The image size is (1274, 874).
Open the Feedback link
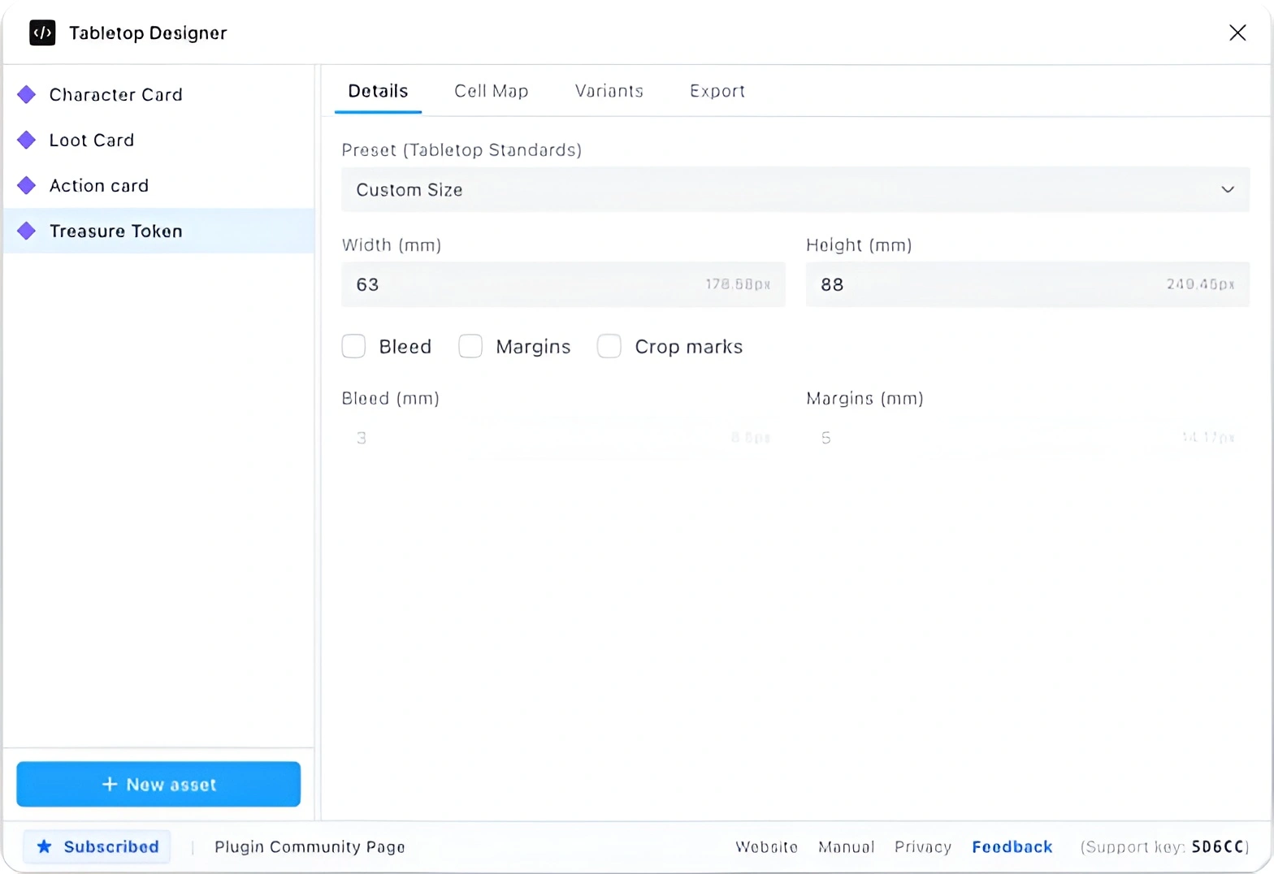(1012, 847)
